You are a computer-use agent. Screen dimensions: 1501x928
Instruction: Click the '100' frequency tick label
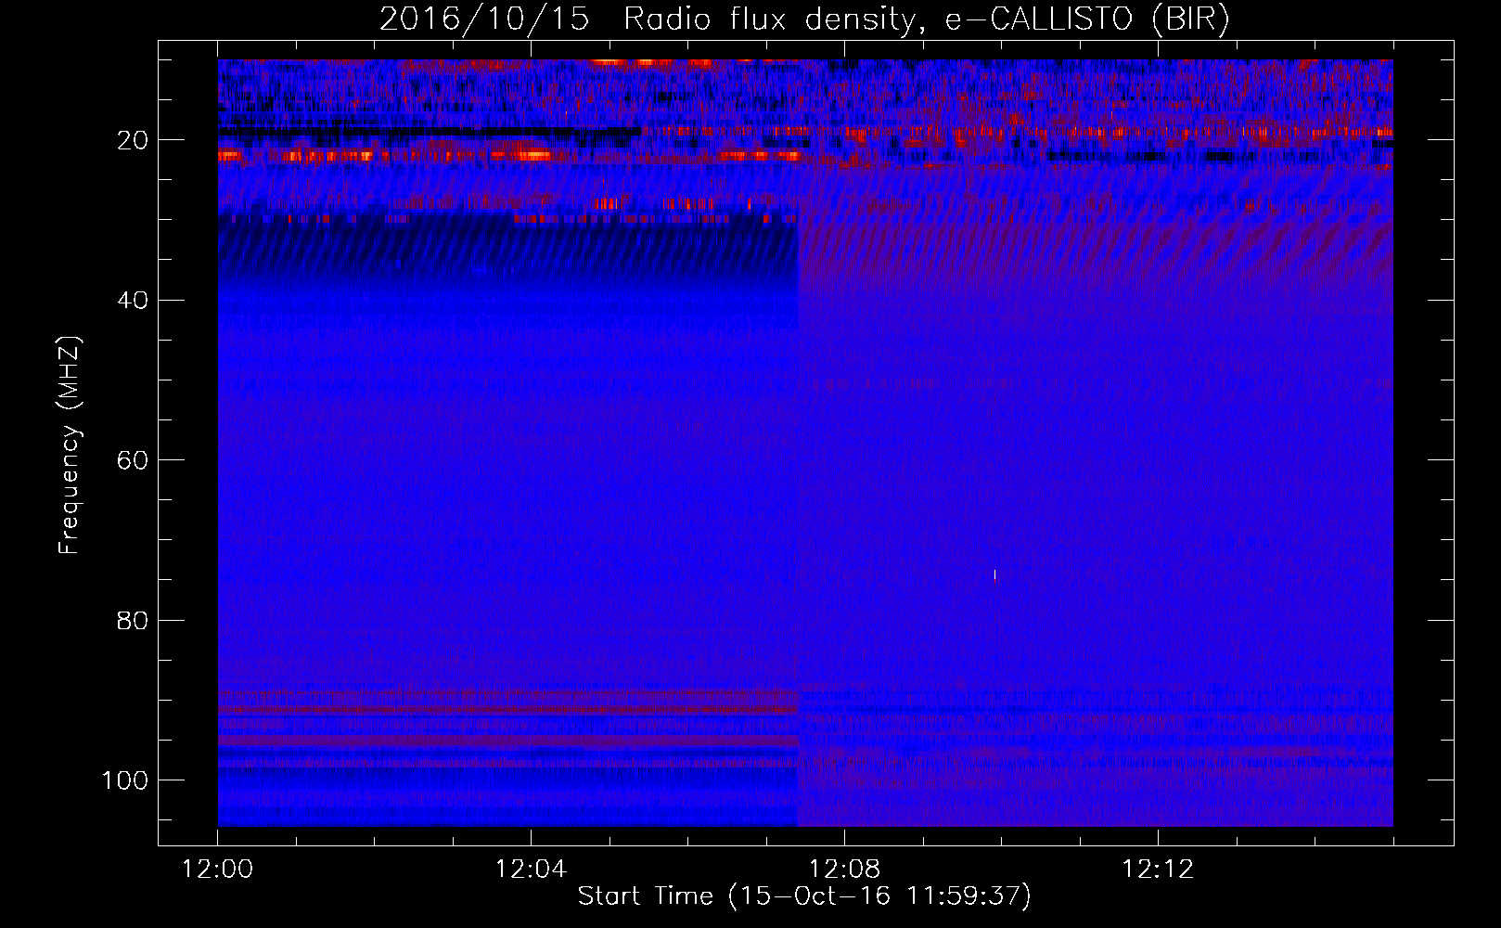tap(125, 780)
